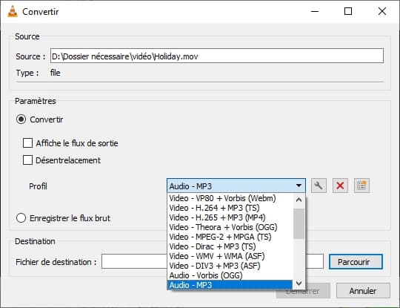The image size is (400, 308).
Task: Click the VLC cone icon in title bar
Action: 13,11
